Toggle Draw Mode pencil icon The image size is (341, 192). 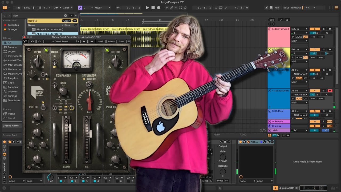267,8
